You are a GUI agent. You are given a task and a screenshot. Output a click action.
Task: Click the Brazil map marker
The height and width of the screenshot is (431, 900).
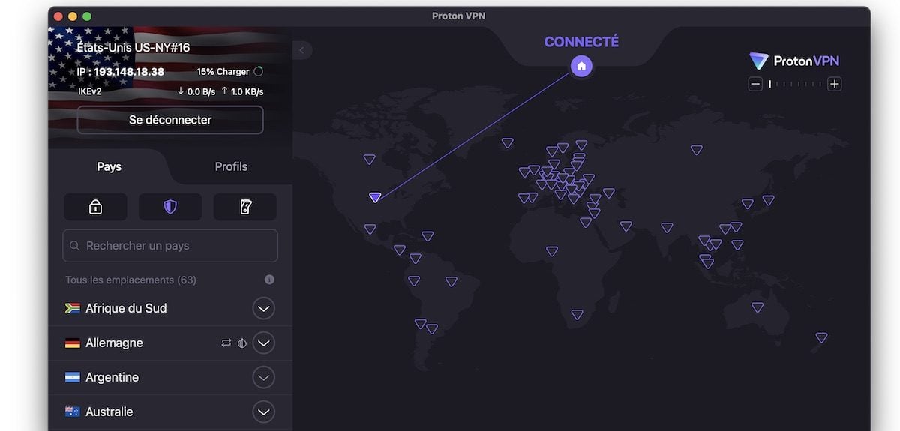[x=451, y=282]
